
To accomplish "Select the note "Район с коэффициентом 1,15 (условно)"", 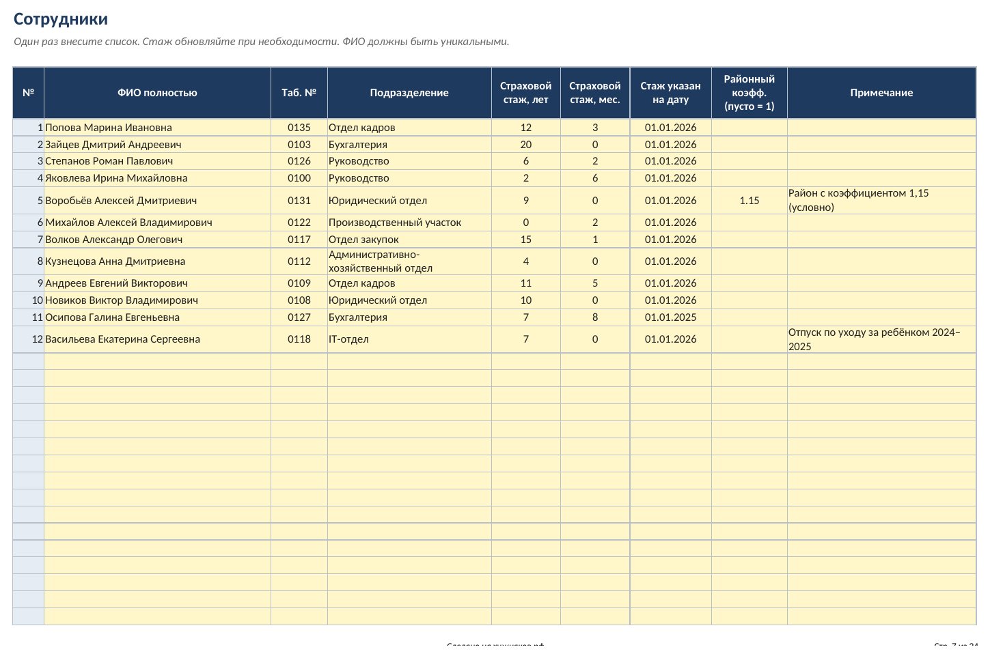I will coord(881,201).
